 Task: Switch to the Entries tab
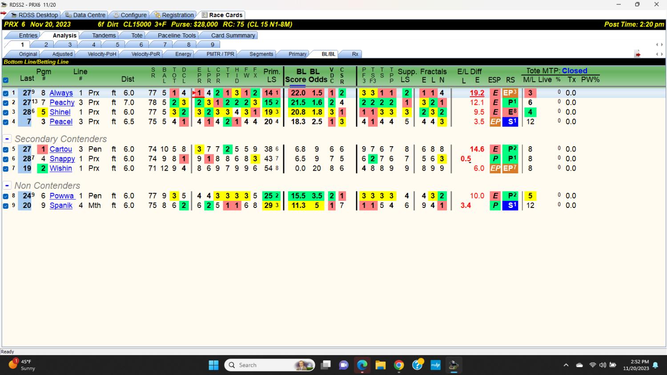[28, 36]
